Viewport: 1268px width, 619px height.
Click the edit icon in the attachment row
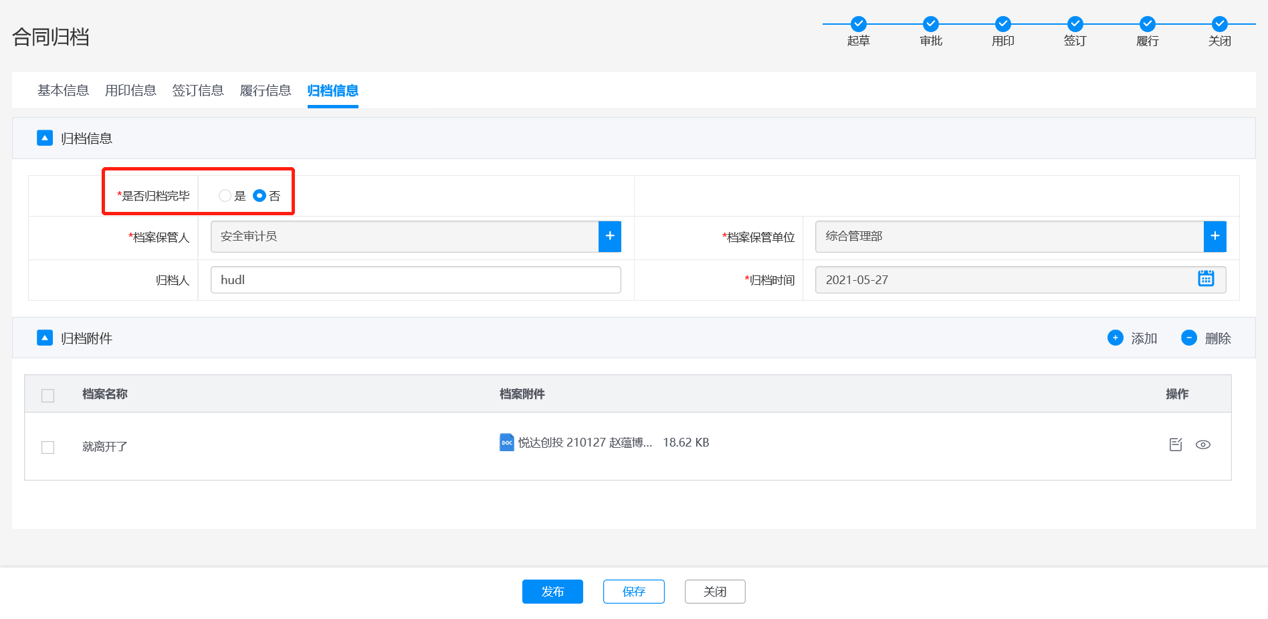pyautogui.click(x=1175, y=445)
